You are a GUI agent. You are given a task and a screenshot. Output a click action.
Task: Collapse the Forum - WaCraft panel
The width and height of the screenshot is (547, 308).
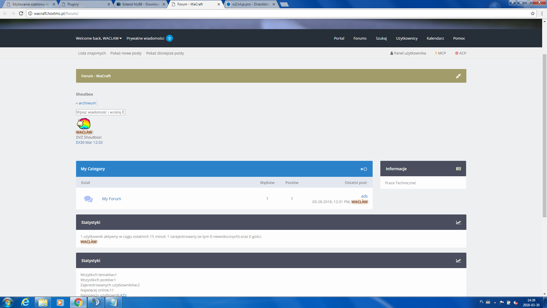pyautogui.click(x=458, y=76)
